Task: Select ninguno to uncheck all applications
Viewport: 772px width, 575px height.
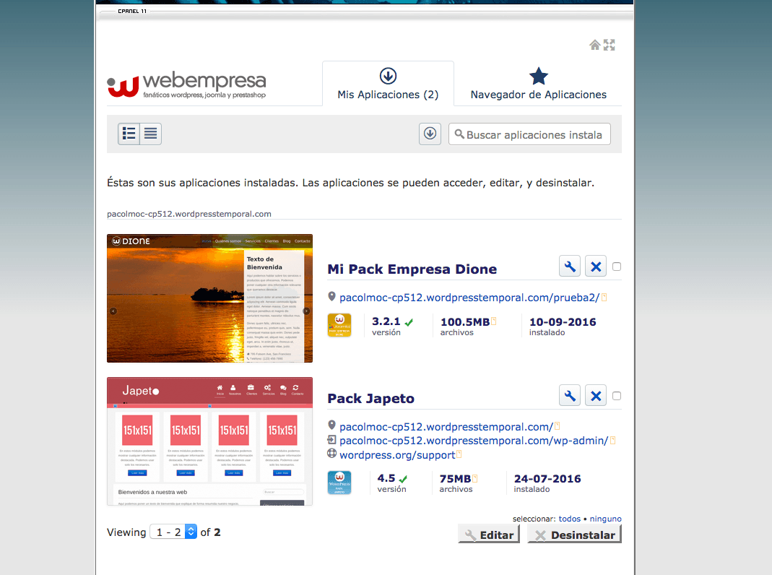Action: [x=606, y=519]
